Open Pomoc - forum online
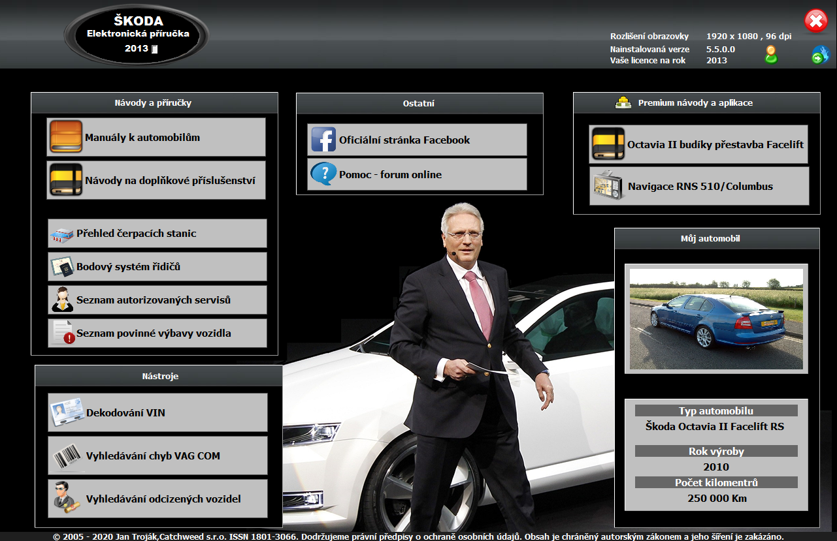The width and height of the screenshot is (837, 541). (x=417, y=174)
